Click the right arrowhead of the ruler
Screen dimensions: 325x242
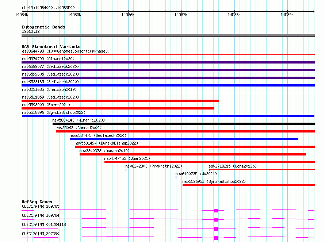coord(314,11)
